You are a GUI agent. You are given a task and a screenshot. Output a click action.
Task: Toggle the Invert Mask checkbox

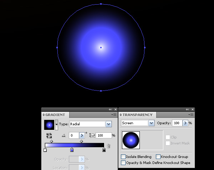[x=168, y=143]
